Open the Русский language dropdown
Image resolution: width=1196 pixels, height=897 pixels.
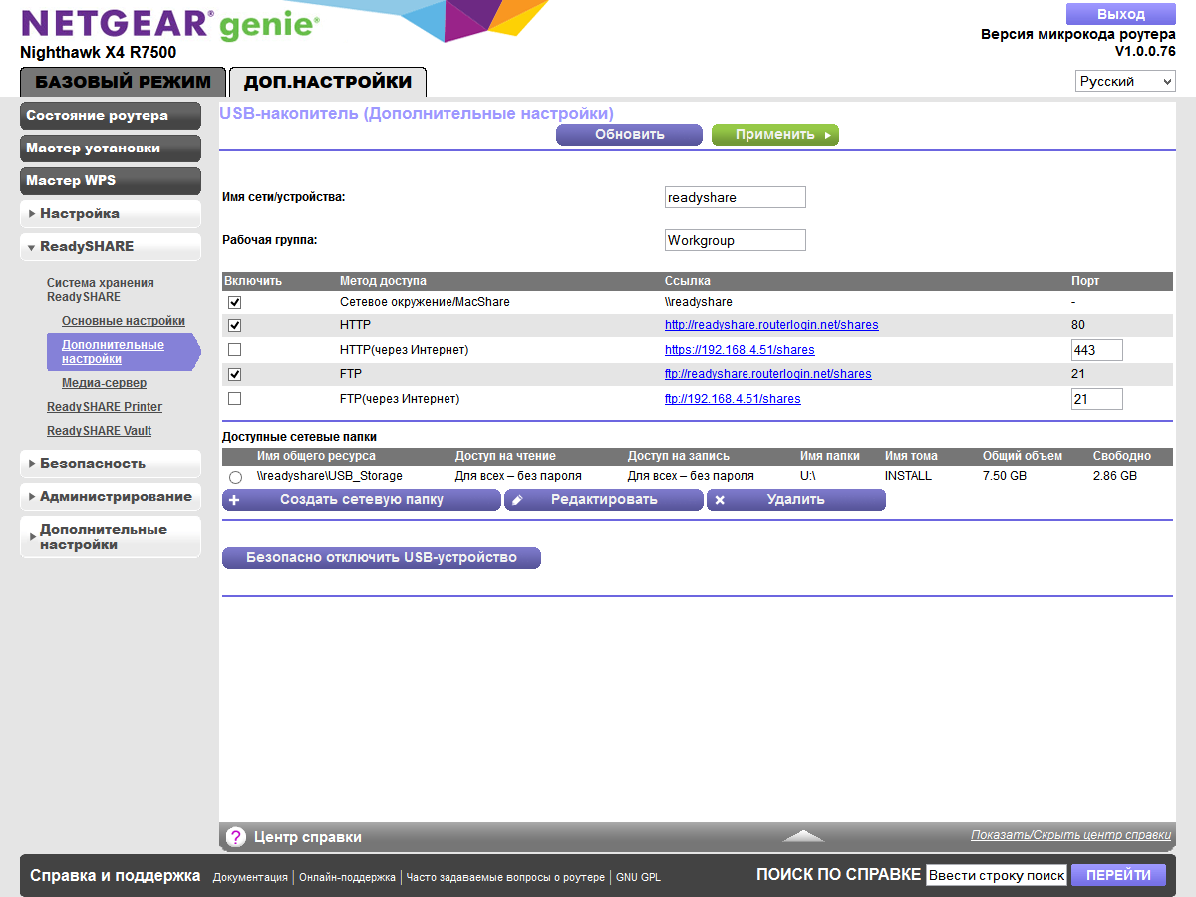[x=1124, y=80]
